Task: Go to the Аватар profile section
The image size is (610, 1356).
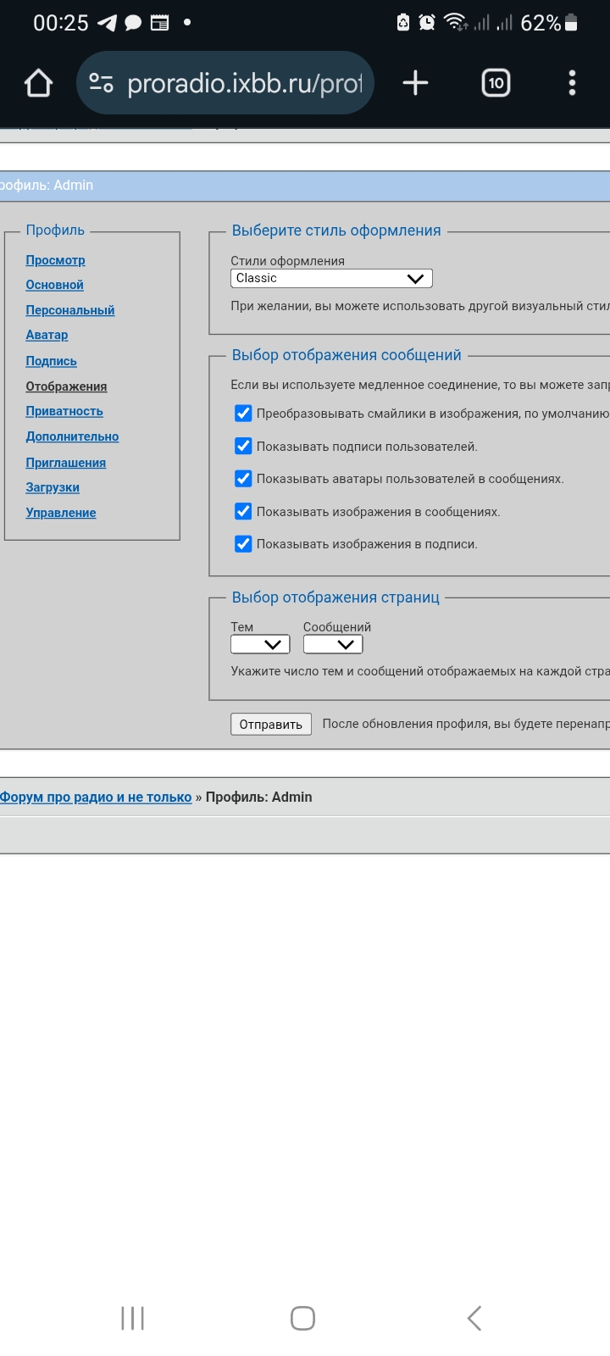Action: (x=47, y=335)
